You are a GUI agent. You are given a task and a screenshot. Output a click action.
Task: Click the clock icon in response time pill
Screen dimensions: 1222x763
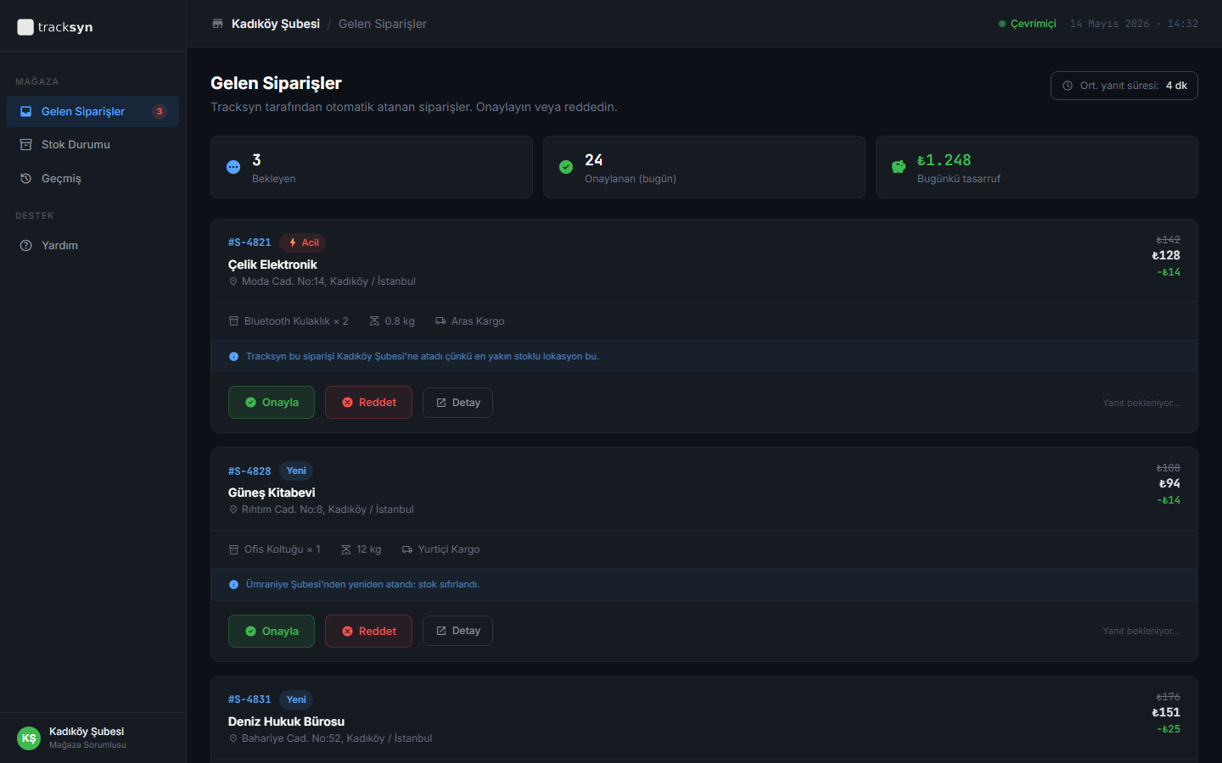click(1068, 86)
